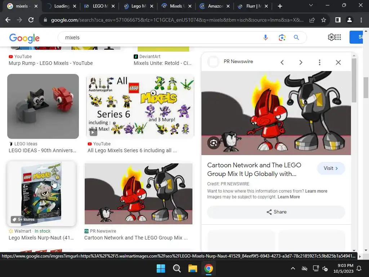The width and height of the screenshot is (369, 277).
Task: Show previous image in preview panel
Action: pos(282,62)
